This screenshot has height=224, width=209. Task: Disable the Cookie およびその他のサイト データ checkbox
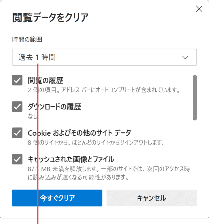pyautogui.click(x=17, y=133)
